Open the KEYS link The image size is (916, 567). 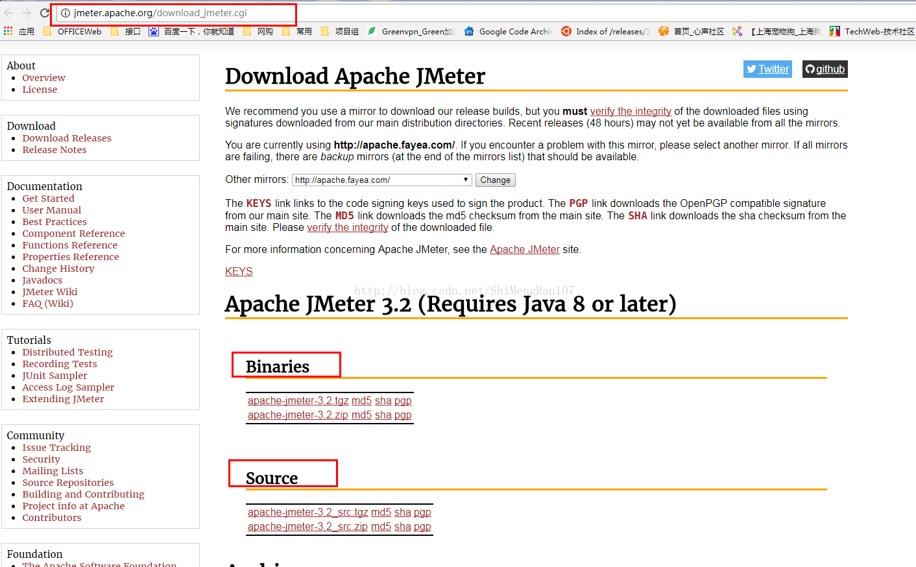point(239,271)
